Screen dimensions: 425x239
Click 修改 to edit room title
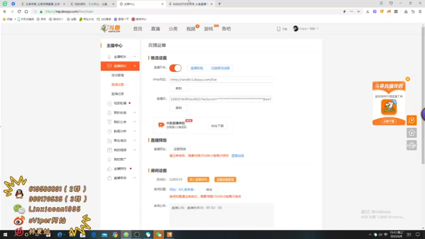point(209,190)
